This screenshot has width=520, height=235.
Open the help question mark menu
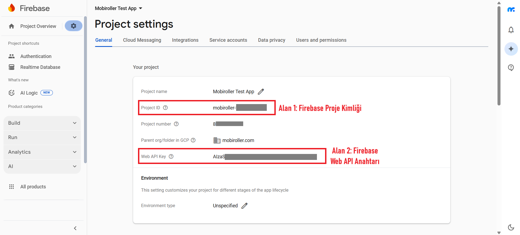pyautogui.click(x=511, y=67)
